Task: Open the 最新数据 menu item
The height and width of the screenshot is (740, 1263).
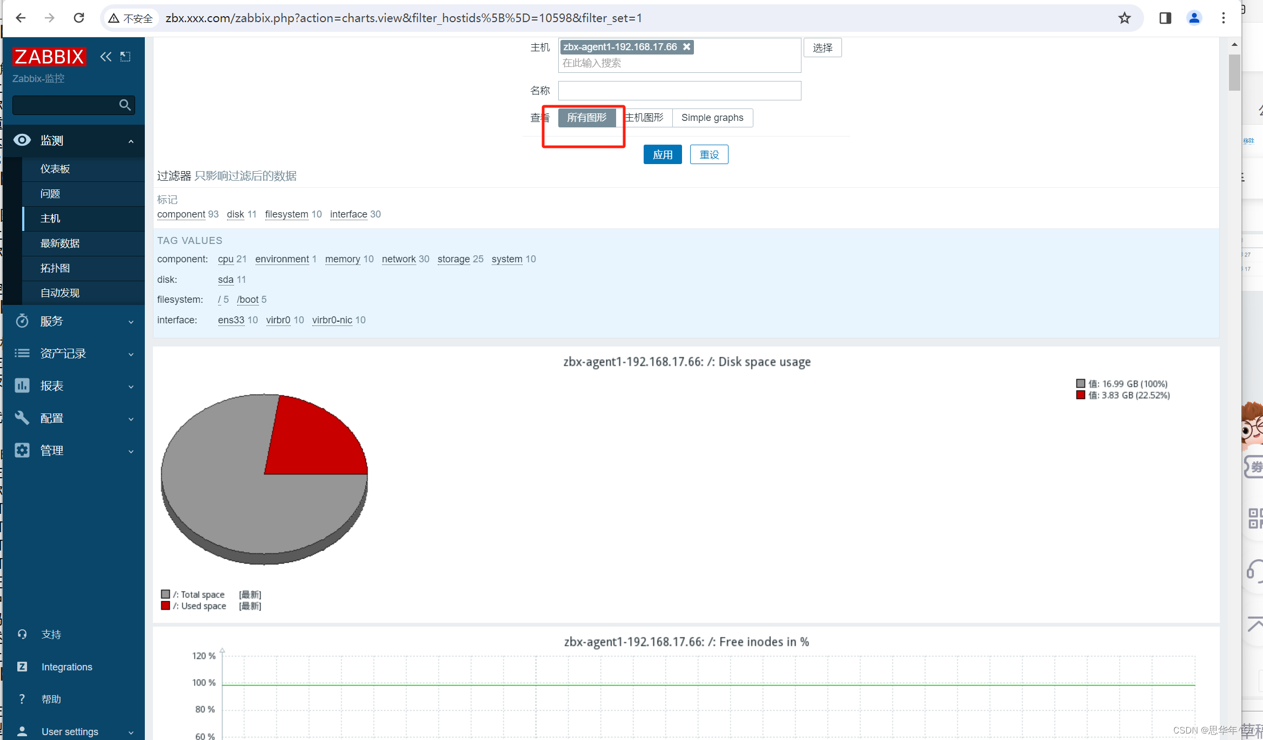Action: click(x=60, y=243)
